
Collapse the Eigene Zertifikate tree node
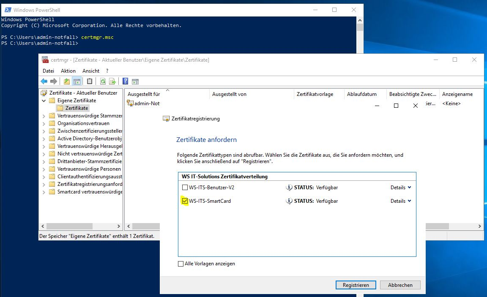[x=44, y=101]
